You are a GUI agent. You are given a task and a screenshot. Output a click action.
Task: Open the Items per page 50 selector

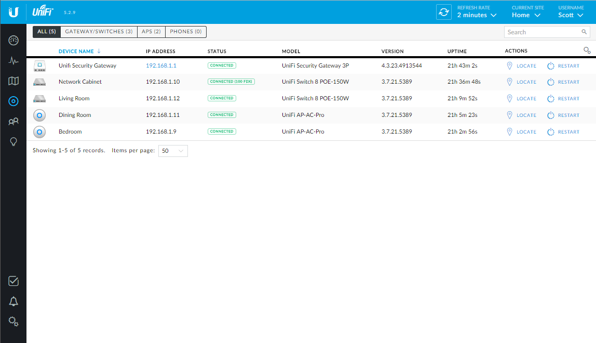tap(172, 151)
